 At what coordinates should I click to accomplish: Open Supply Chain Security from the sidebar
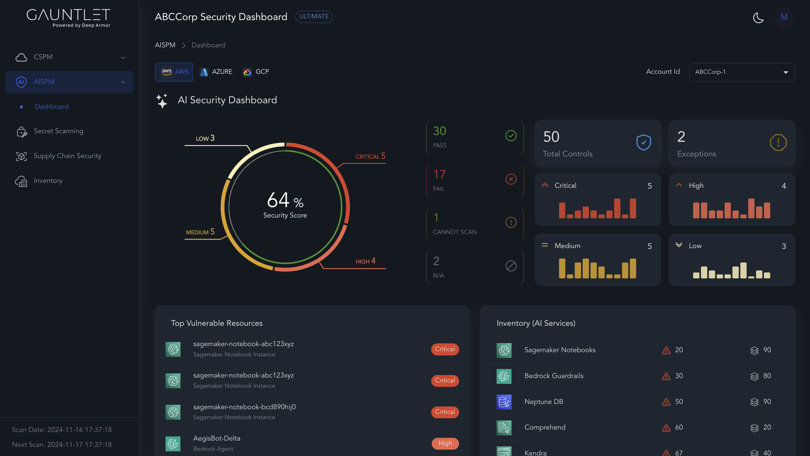(x=67, y=156)
